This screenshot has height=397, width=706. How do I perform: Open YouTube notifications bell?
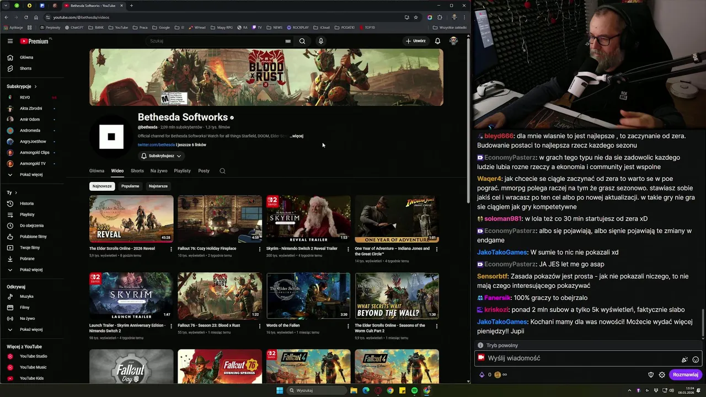coord(437,41)
